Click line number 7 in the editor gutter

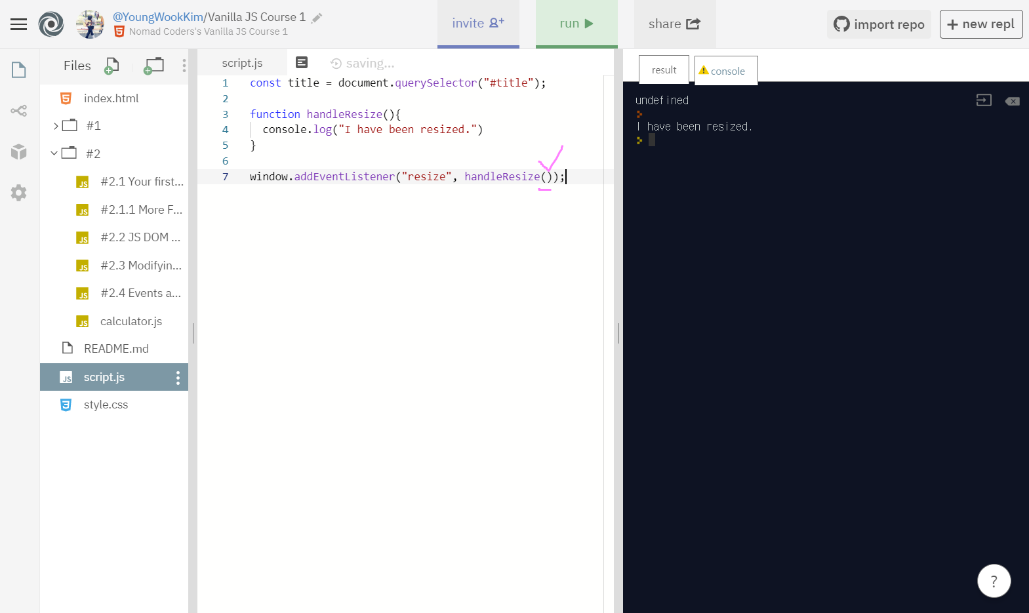point(226,177)
